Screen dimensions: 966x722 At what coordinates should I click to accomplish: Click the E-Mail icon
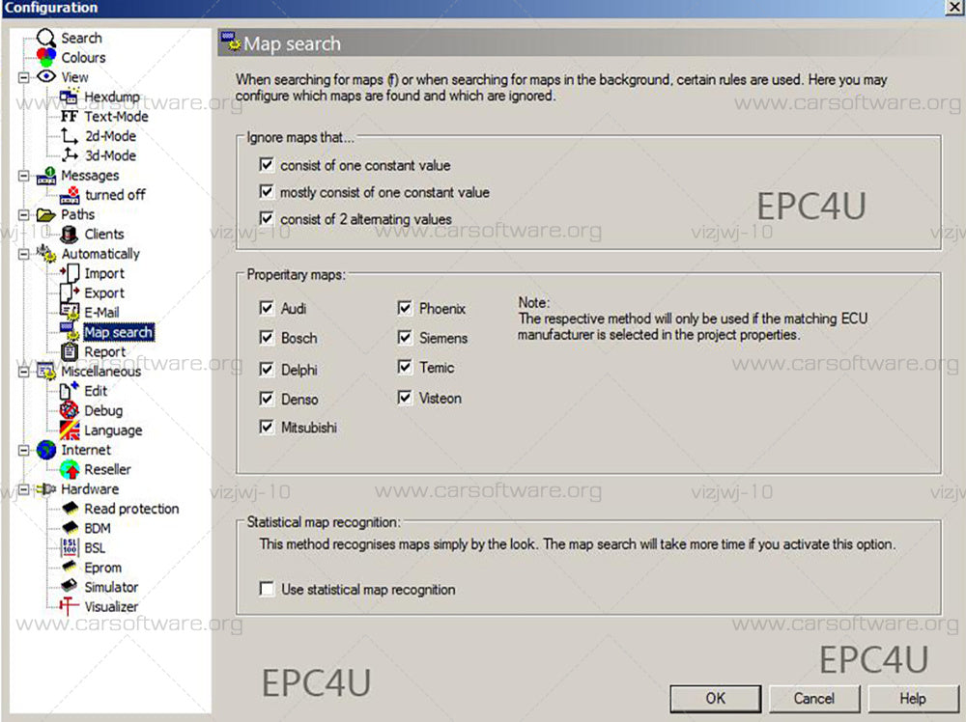(x=70, y=312)
